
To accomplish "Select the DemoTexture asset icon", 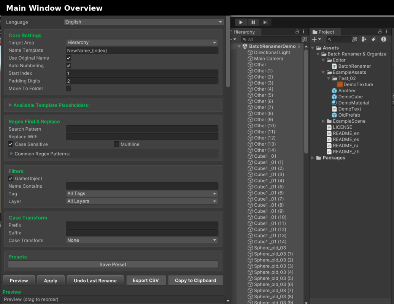I will pos(340,85).
